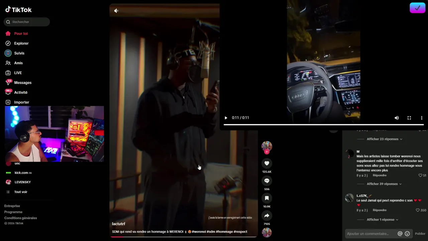
Task: Open L.c57K_ profile avatar
Action: [349, 198]
